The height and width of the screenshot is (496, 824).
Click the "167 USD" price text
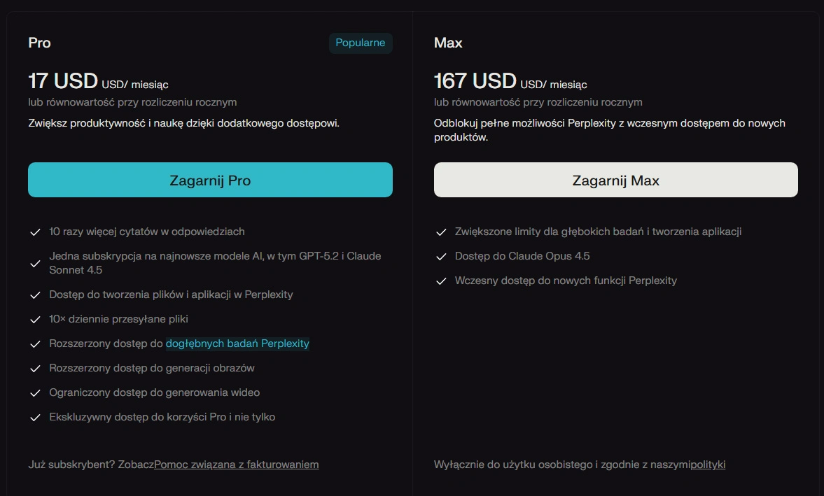[475, 81]
